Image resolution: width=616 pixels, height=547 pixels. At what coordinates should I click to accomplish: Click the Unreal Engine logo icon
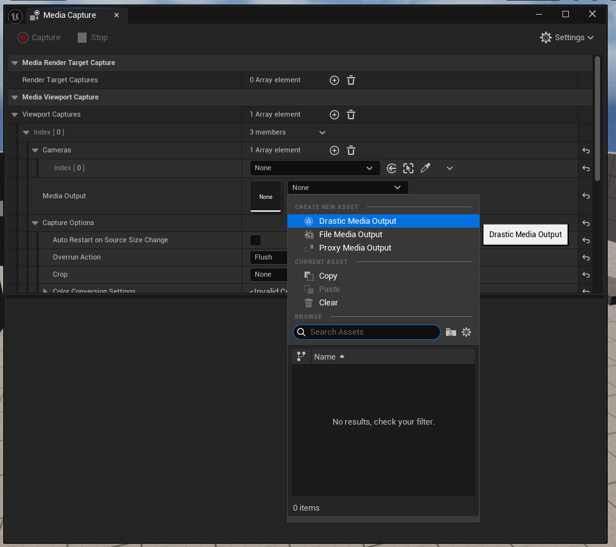pos(15,16)
